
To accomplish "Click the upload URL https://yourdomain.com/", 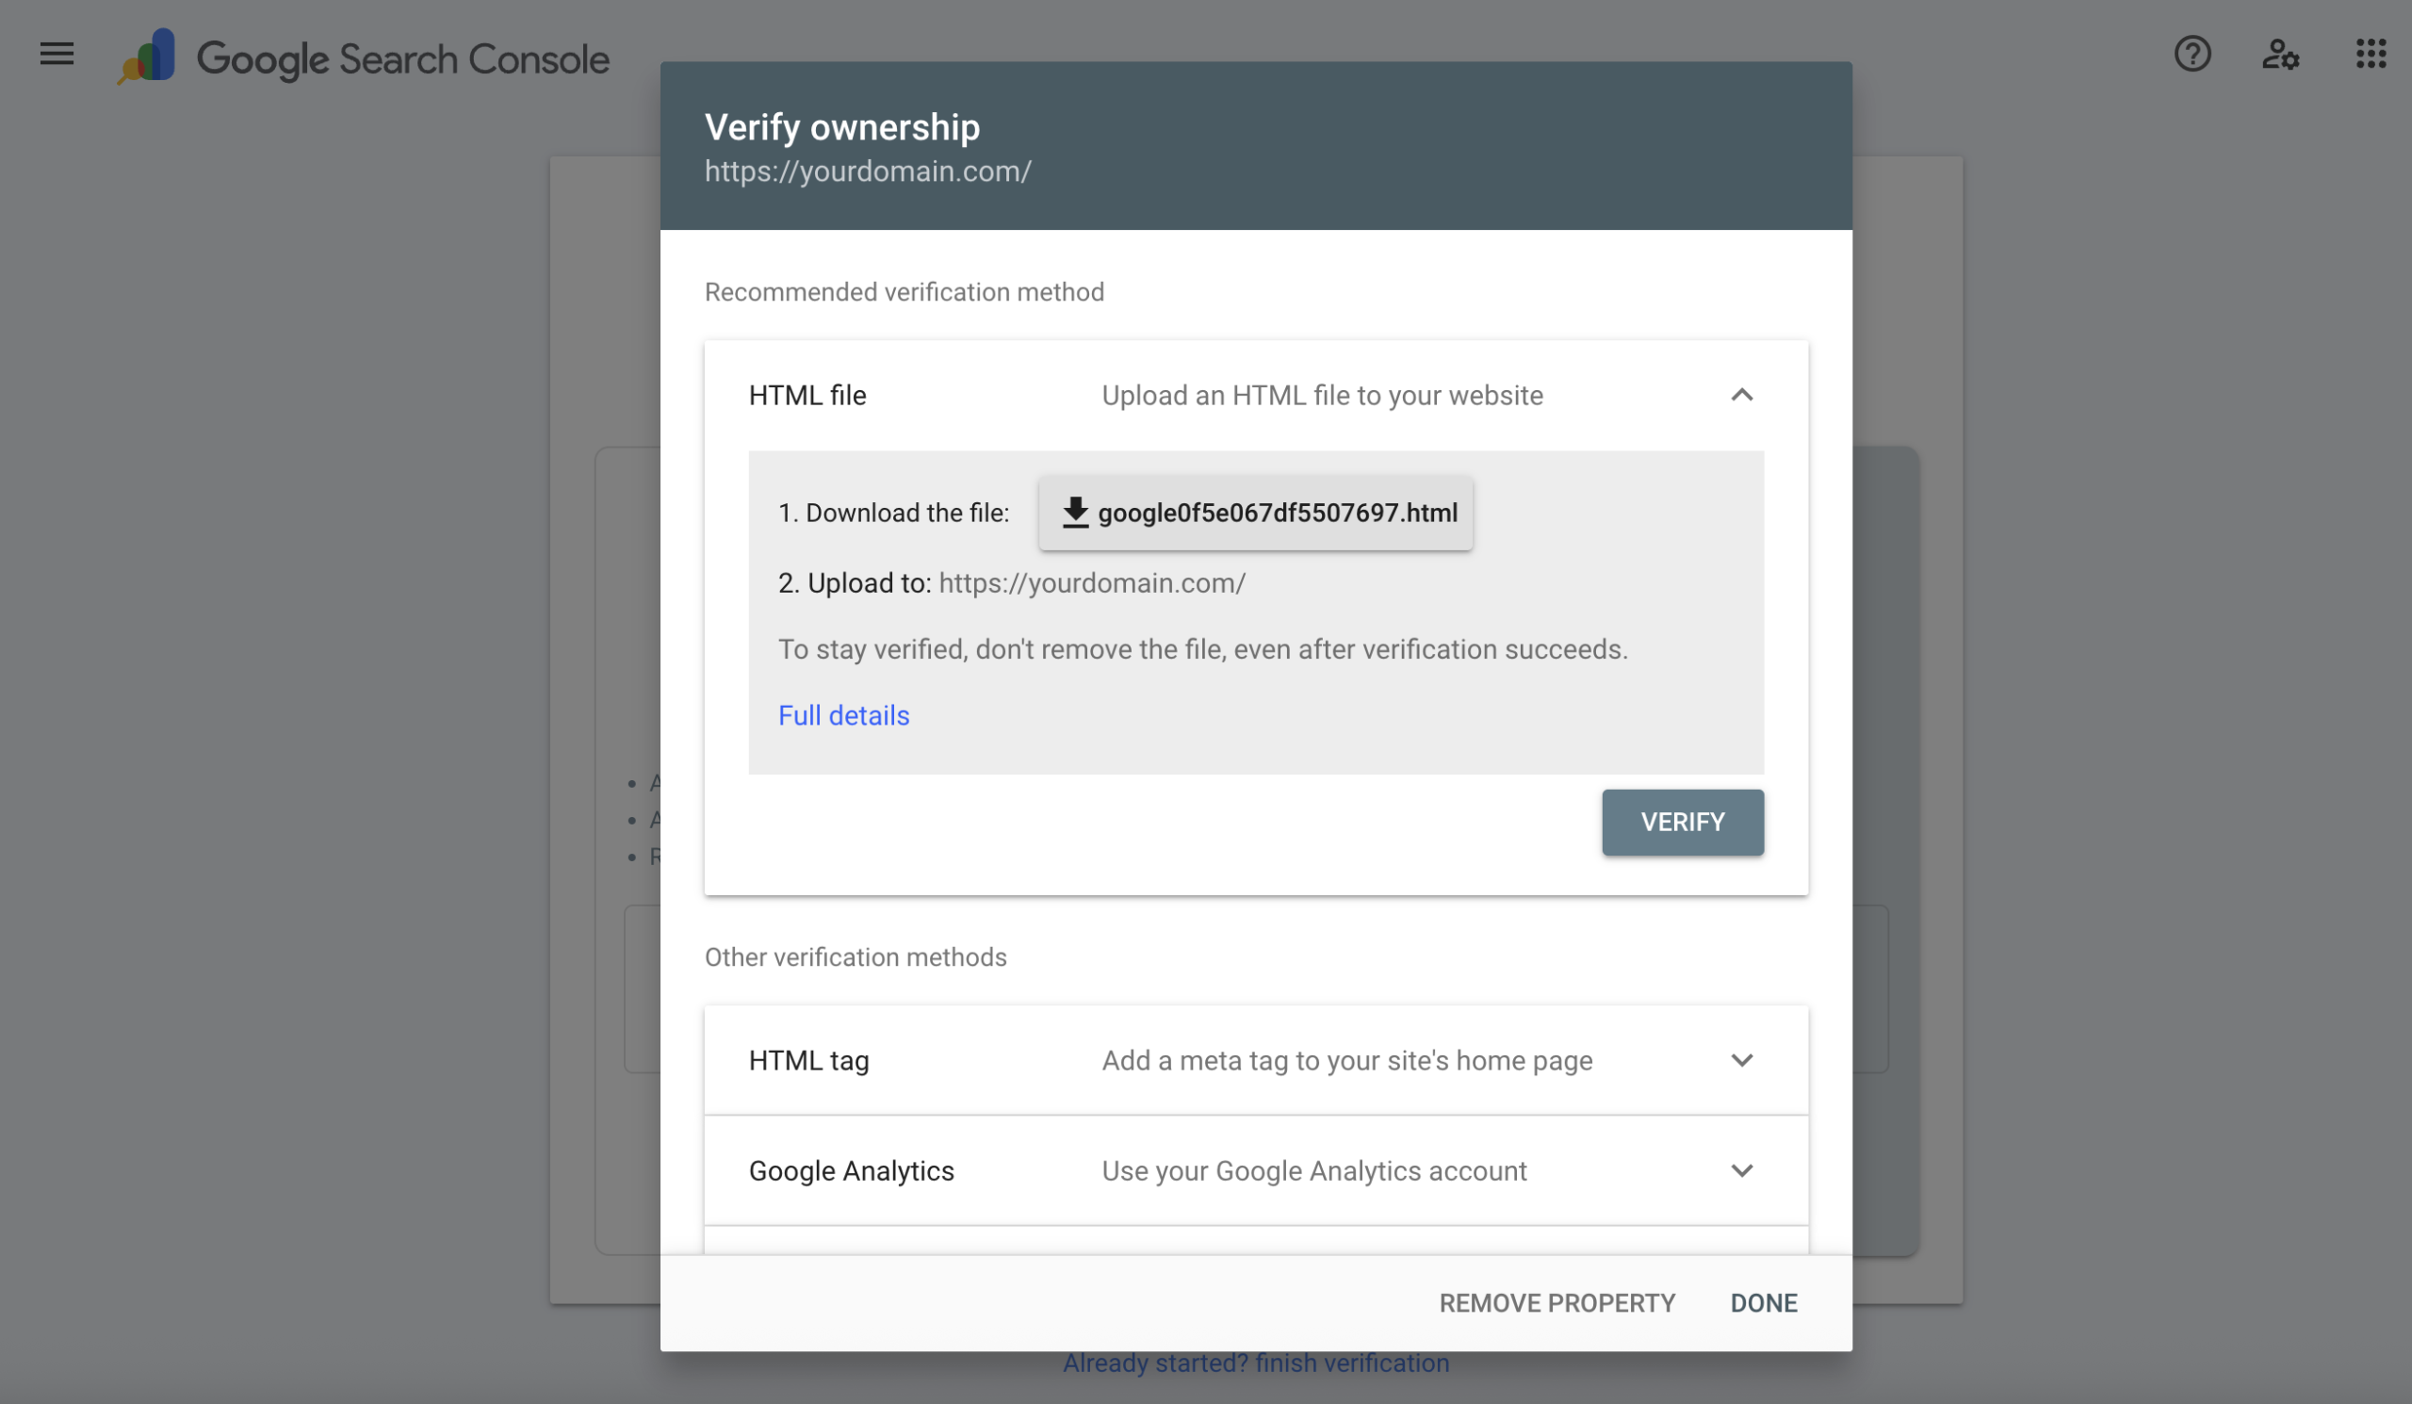I will pyautogui.click(x=1092, y=583).
